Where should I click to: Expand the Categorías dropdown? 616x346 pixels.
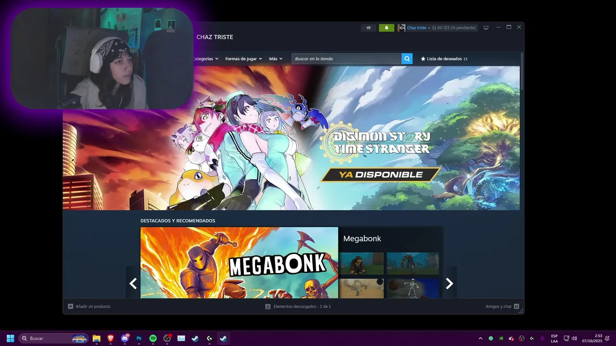(205, 59)
